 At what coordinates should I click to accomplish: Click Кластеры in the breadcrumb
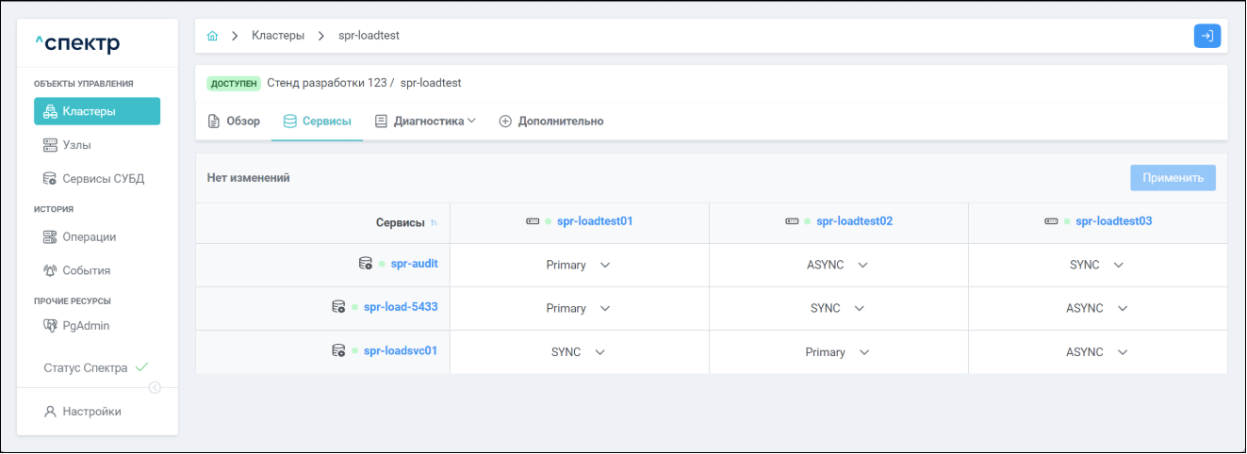tap(278, 36)
